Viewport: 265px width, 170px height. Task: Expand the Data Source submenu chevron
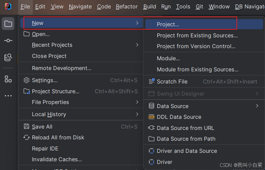click(x=257, y=106)
